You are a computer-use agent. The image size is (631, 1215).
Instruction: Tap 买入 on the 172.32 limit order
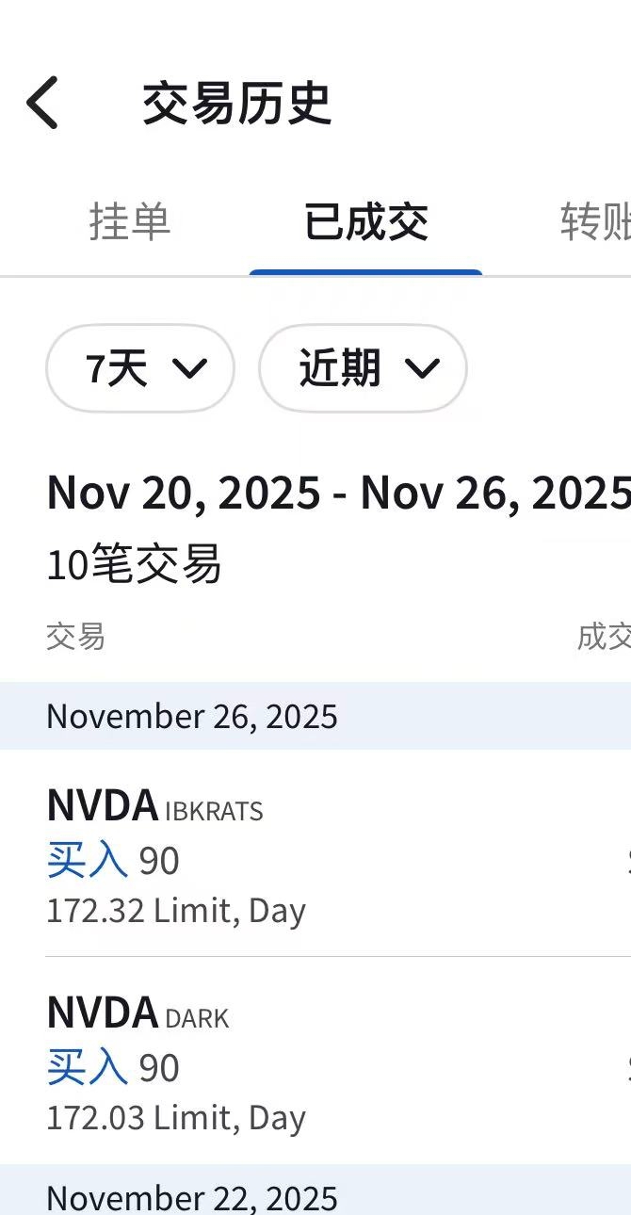click(x=87, y=860)
